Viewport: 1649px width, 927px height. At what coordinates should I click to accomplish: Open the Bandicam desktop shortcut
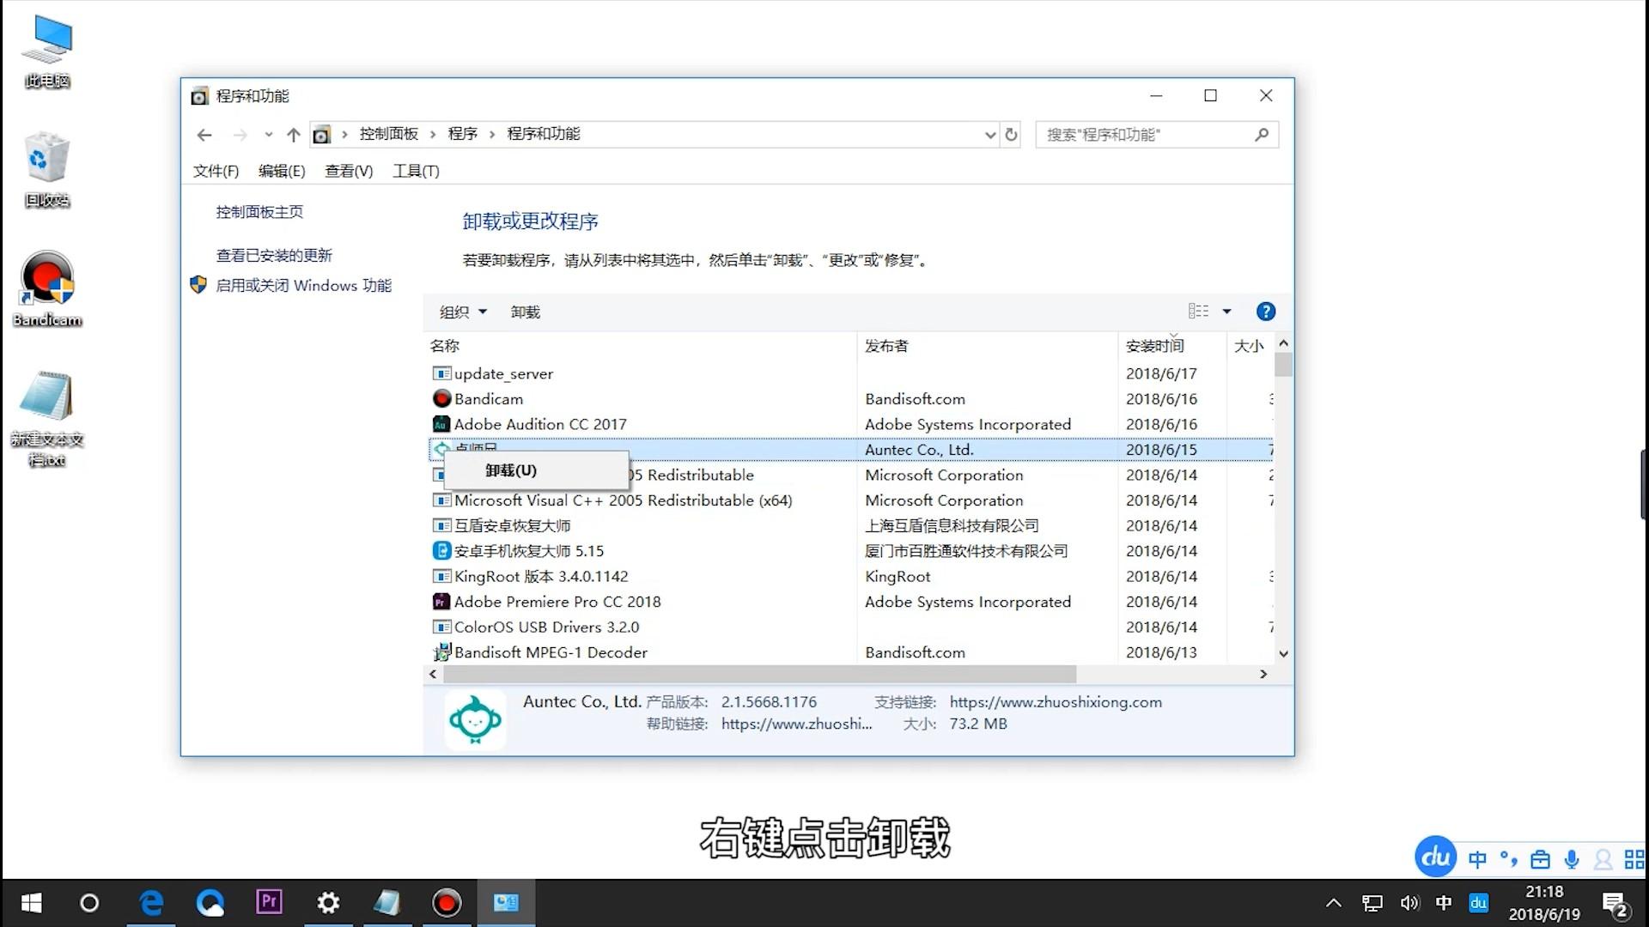click(x=47, y=289)
